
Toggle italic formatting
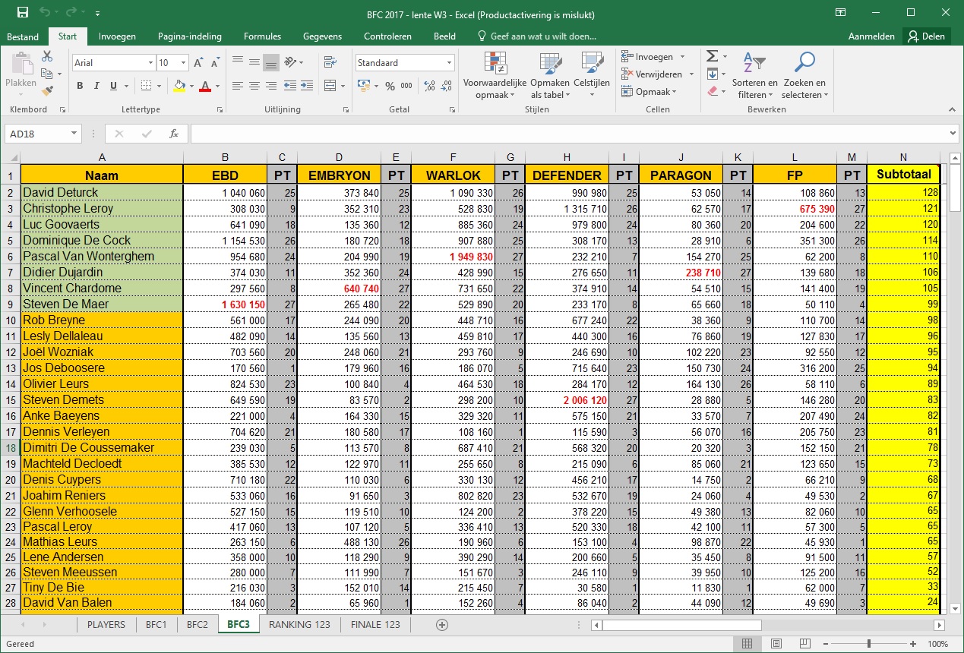pos(96,86)
